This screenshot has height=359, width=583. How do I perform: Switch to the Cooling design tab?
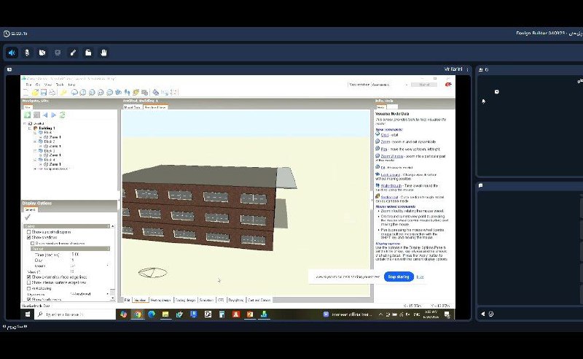click(185, 300)
